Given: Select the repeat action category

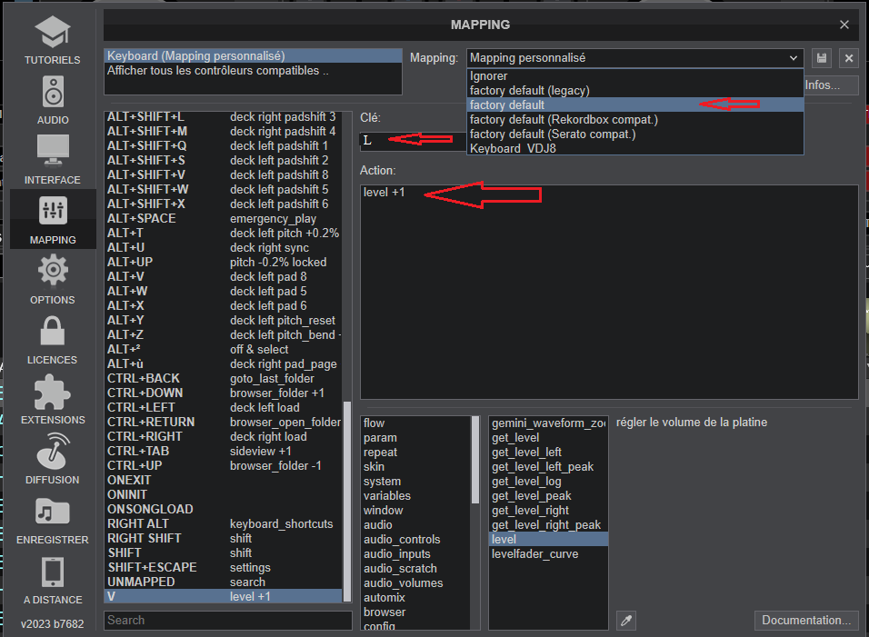Looking at the screenshot, I should (x=415, y=452).
